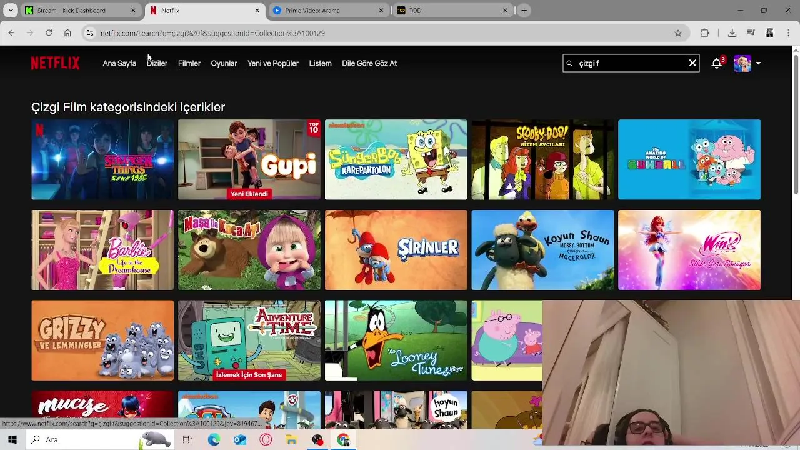
Task: Open Barbie Life in the Dreamhouse card
Action: coord(102,250)
